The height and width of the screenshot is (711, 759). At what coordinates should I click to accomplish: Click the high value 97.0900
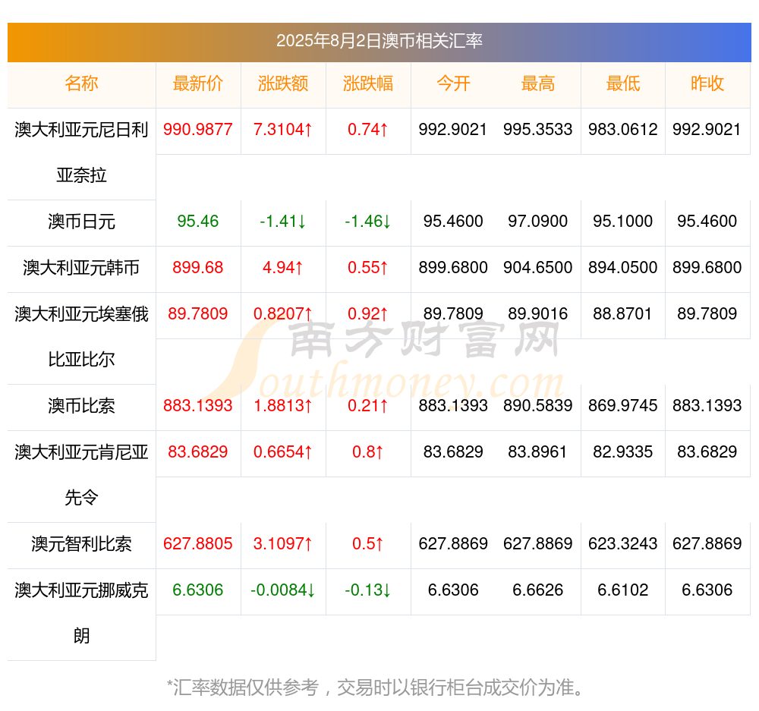pos(538,222)
